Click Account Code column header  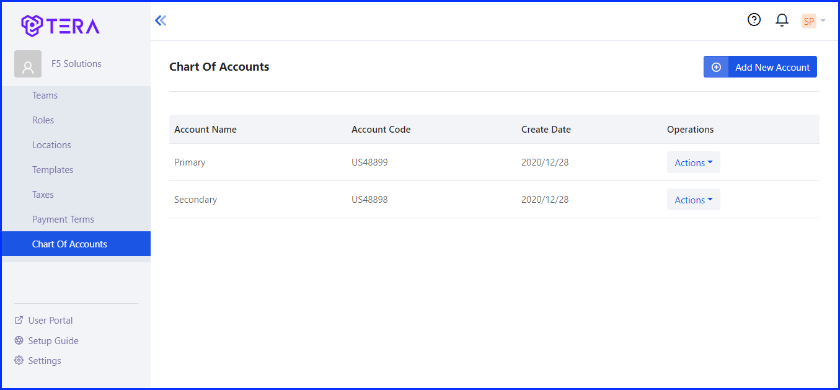381,130
